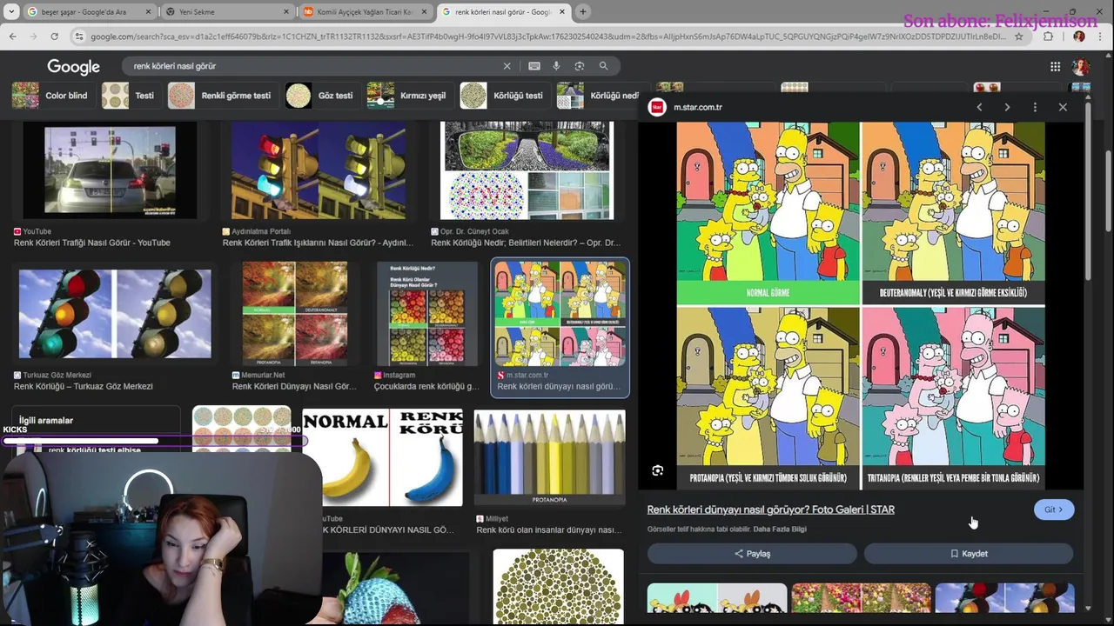Click the address bar URL
Image resolution: width=1114 pixels, height=626 pixels.
548,37
